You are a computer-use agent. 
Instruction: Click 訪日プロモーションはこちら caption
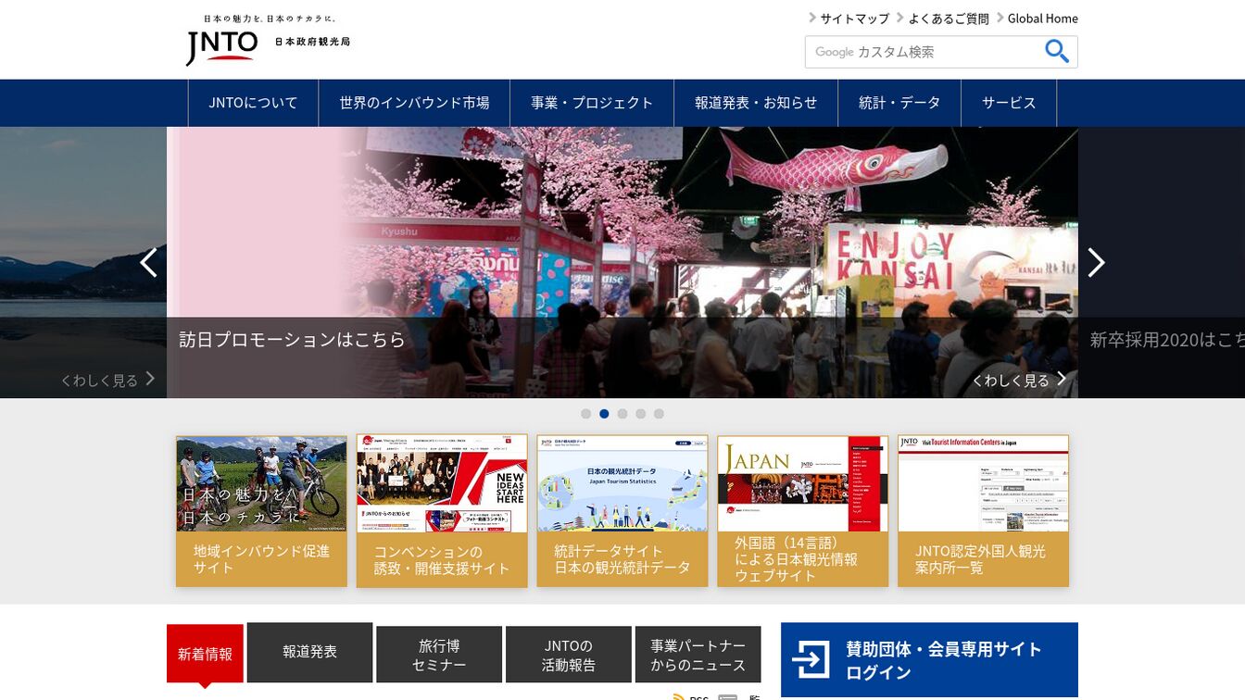tap(292, 340)
